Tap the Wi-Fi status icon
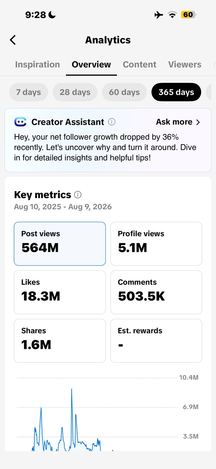 click(x=172, y=15)
